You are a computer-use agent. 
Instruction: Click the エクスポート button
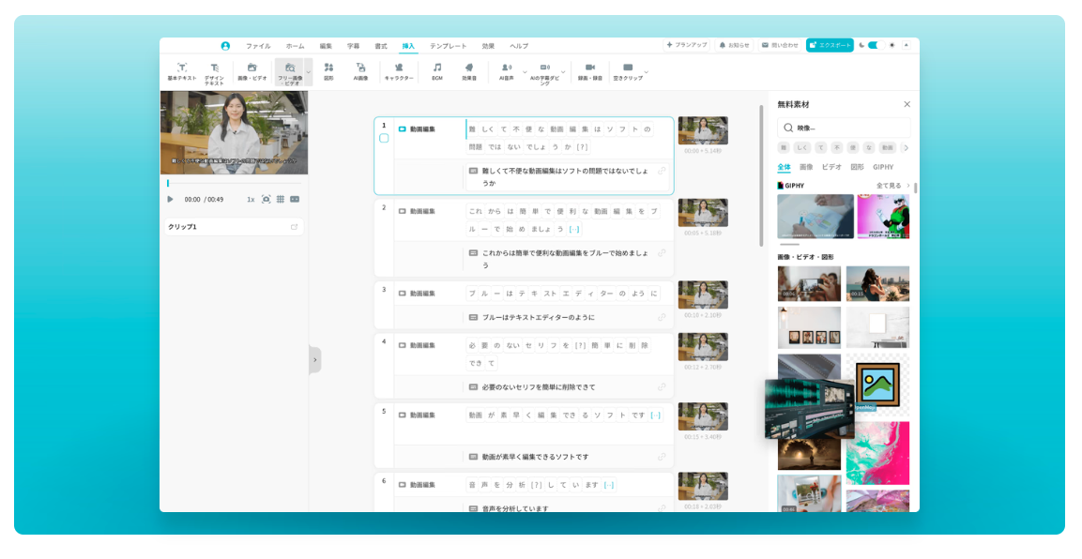point(830,45)
